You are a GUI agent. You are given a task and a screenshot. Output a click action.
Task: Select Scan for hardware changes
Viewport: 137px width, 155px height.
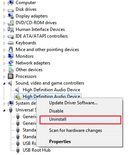(x=76, y=130)
